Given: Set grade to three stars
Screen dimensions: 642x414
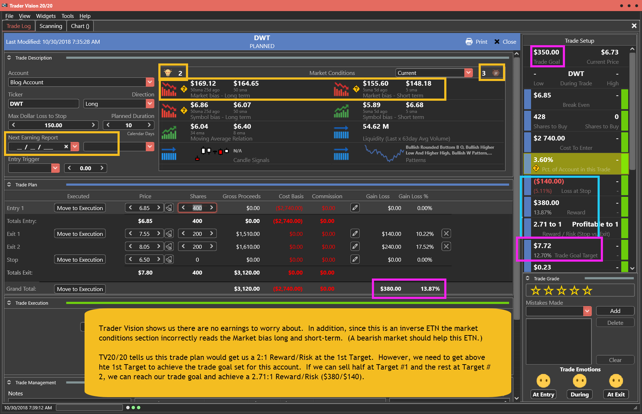Looking at the screenshot, I should [561, 290].
